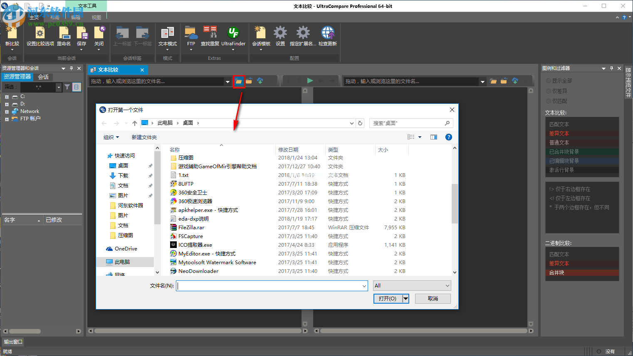Select the 显示全部 radio button
This screenshot has height=356, width=633.
[x=549, y=81]
